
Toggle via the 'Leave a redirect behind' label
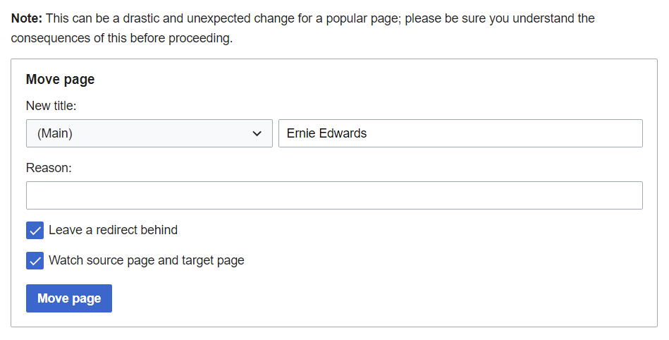[x=113, y=230]
